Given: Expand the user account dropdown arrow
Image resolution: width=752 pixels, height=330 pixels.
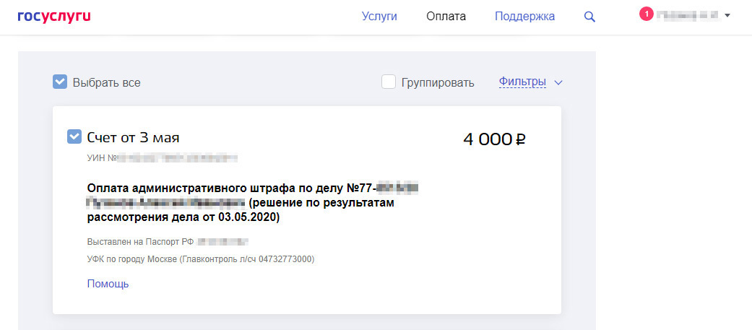Looking at the screenshot, I should (x=727, y=15).
